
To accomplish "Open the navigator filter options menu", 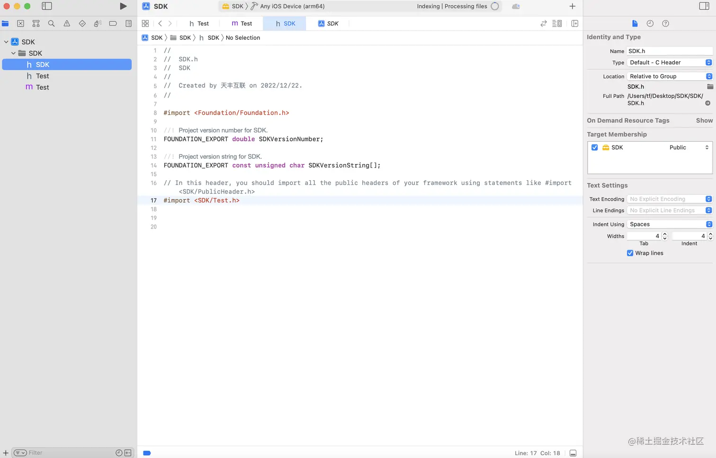I will (x=20, y=453).
